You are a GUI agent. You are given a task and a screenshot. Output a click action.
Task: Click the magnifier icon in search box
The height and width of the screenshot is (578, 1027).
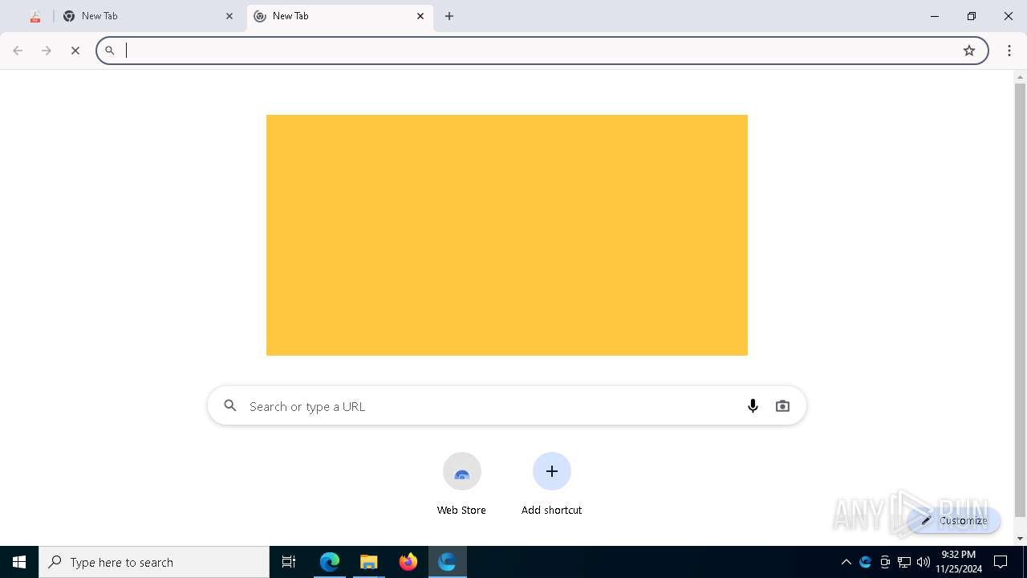pos(230,406)
